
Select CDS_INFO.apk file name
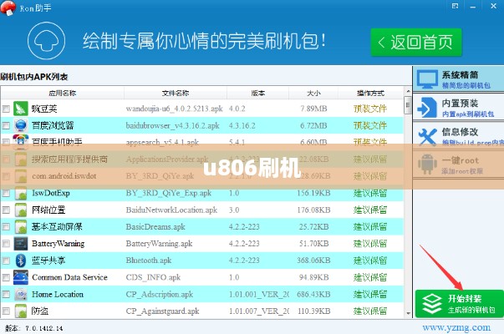point(153,277)
